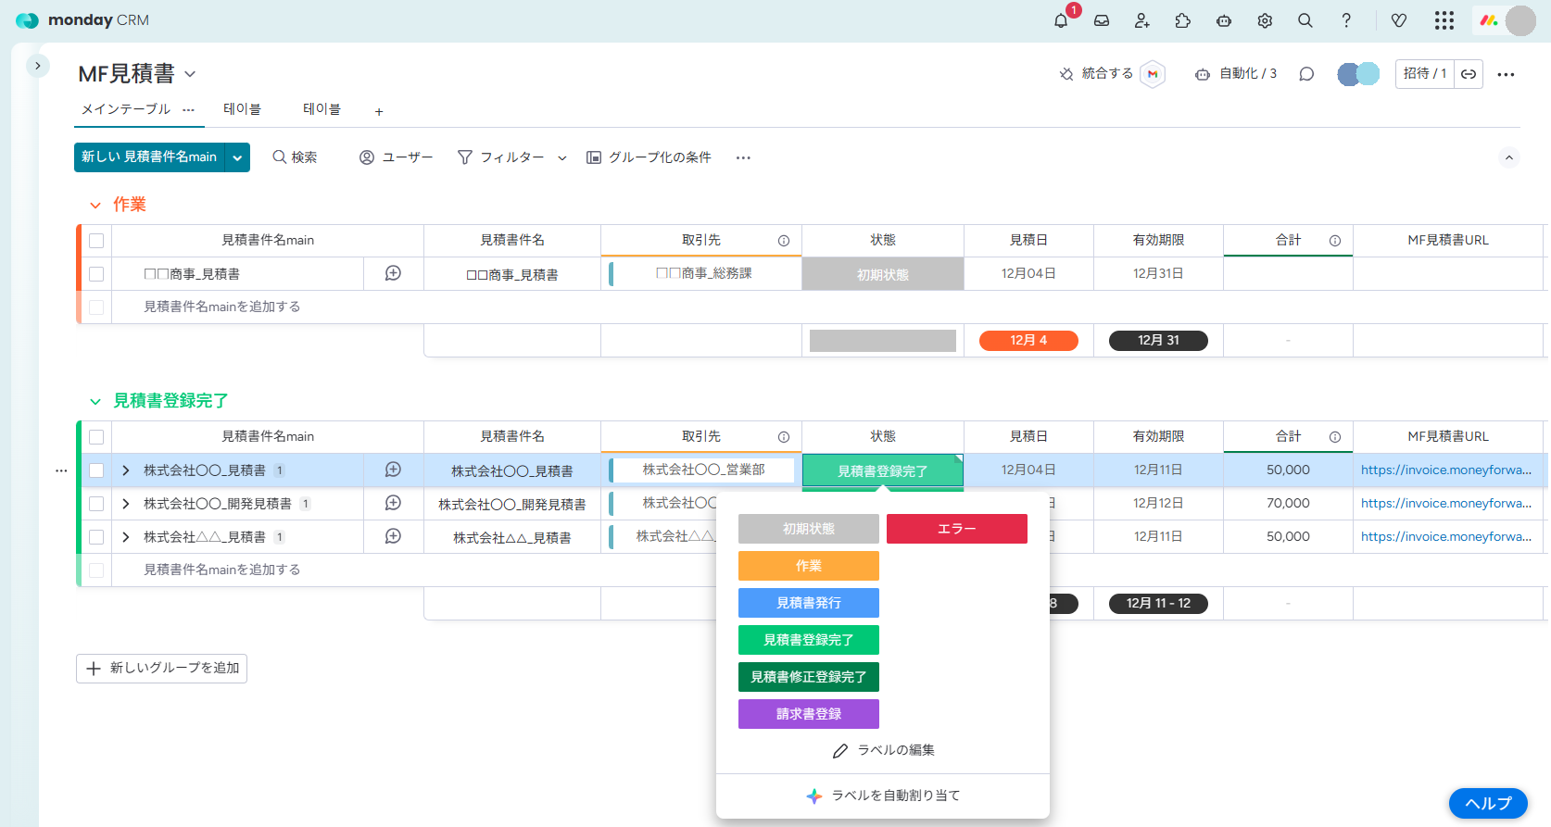This screenshot has height=827, width=1551.
Task: Choose 見積書発行 from the status list
Action: (808, 603)
